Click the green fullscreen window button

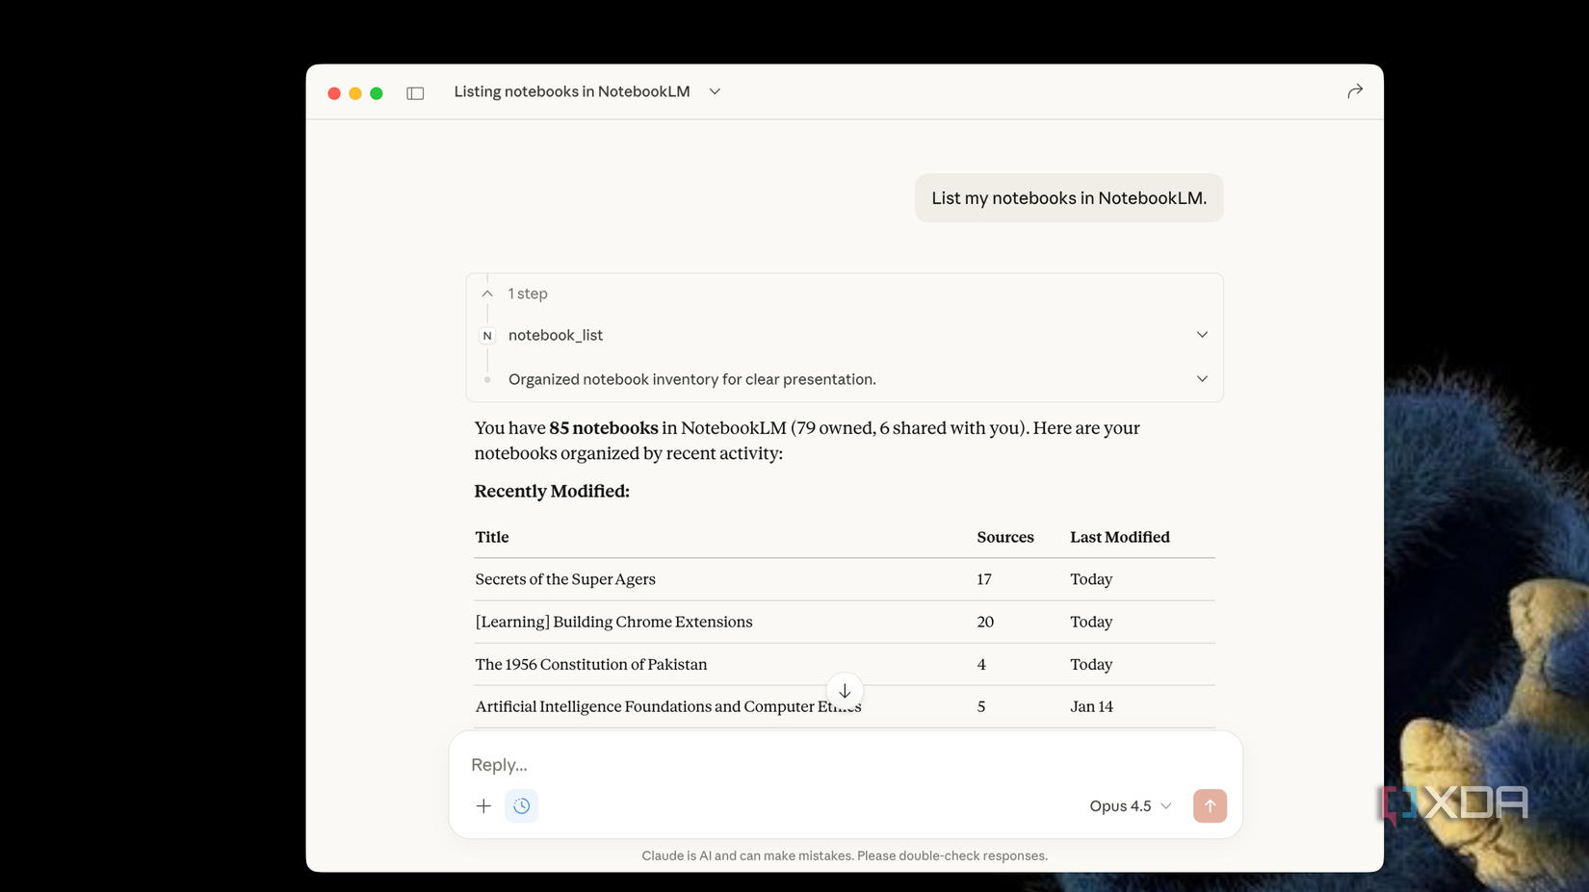tap(377, 93)
